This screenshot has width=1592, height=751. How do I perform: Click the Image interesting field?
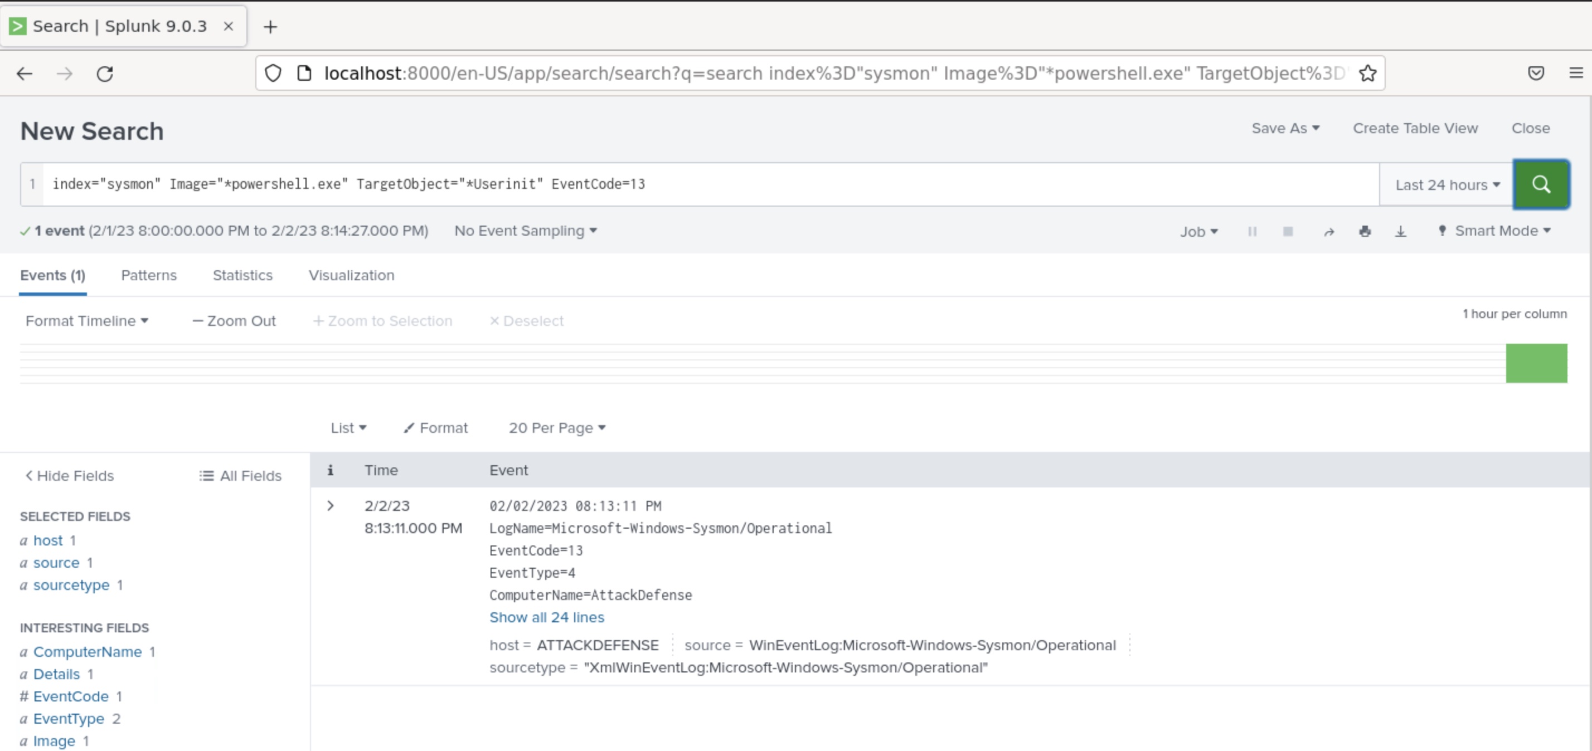(54, 741)
